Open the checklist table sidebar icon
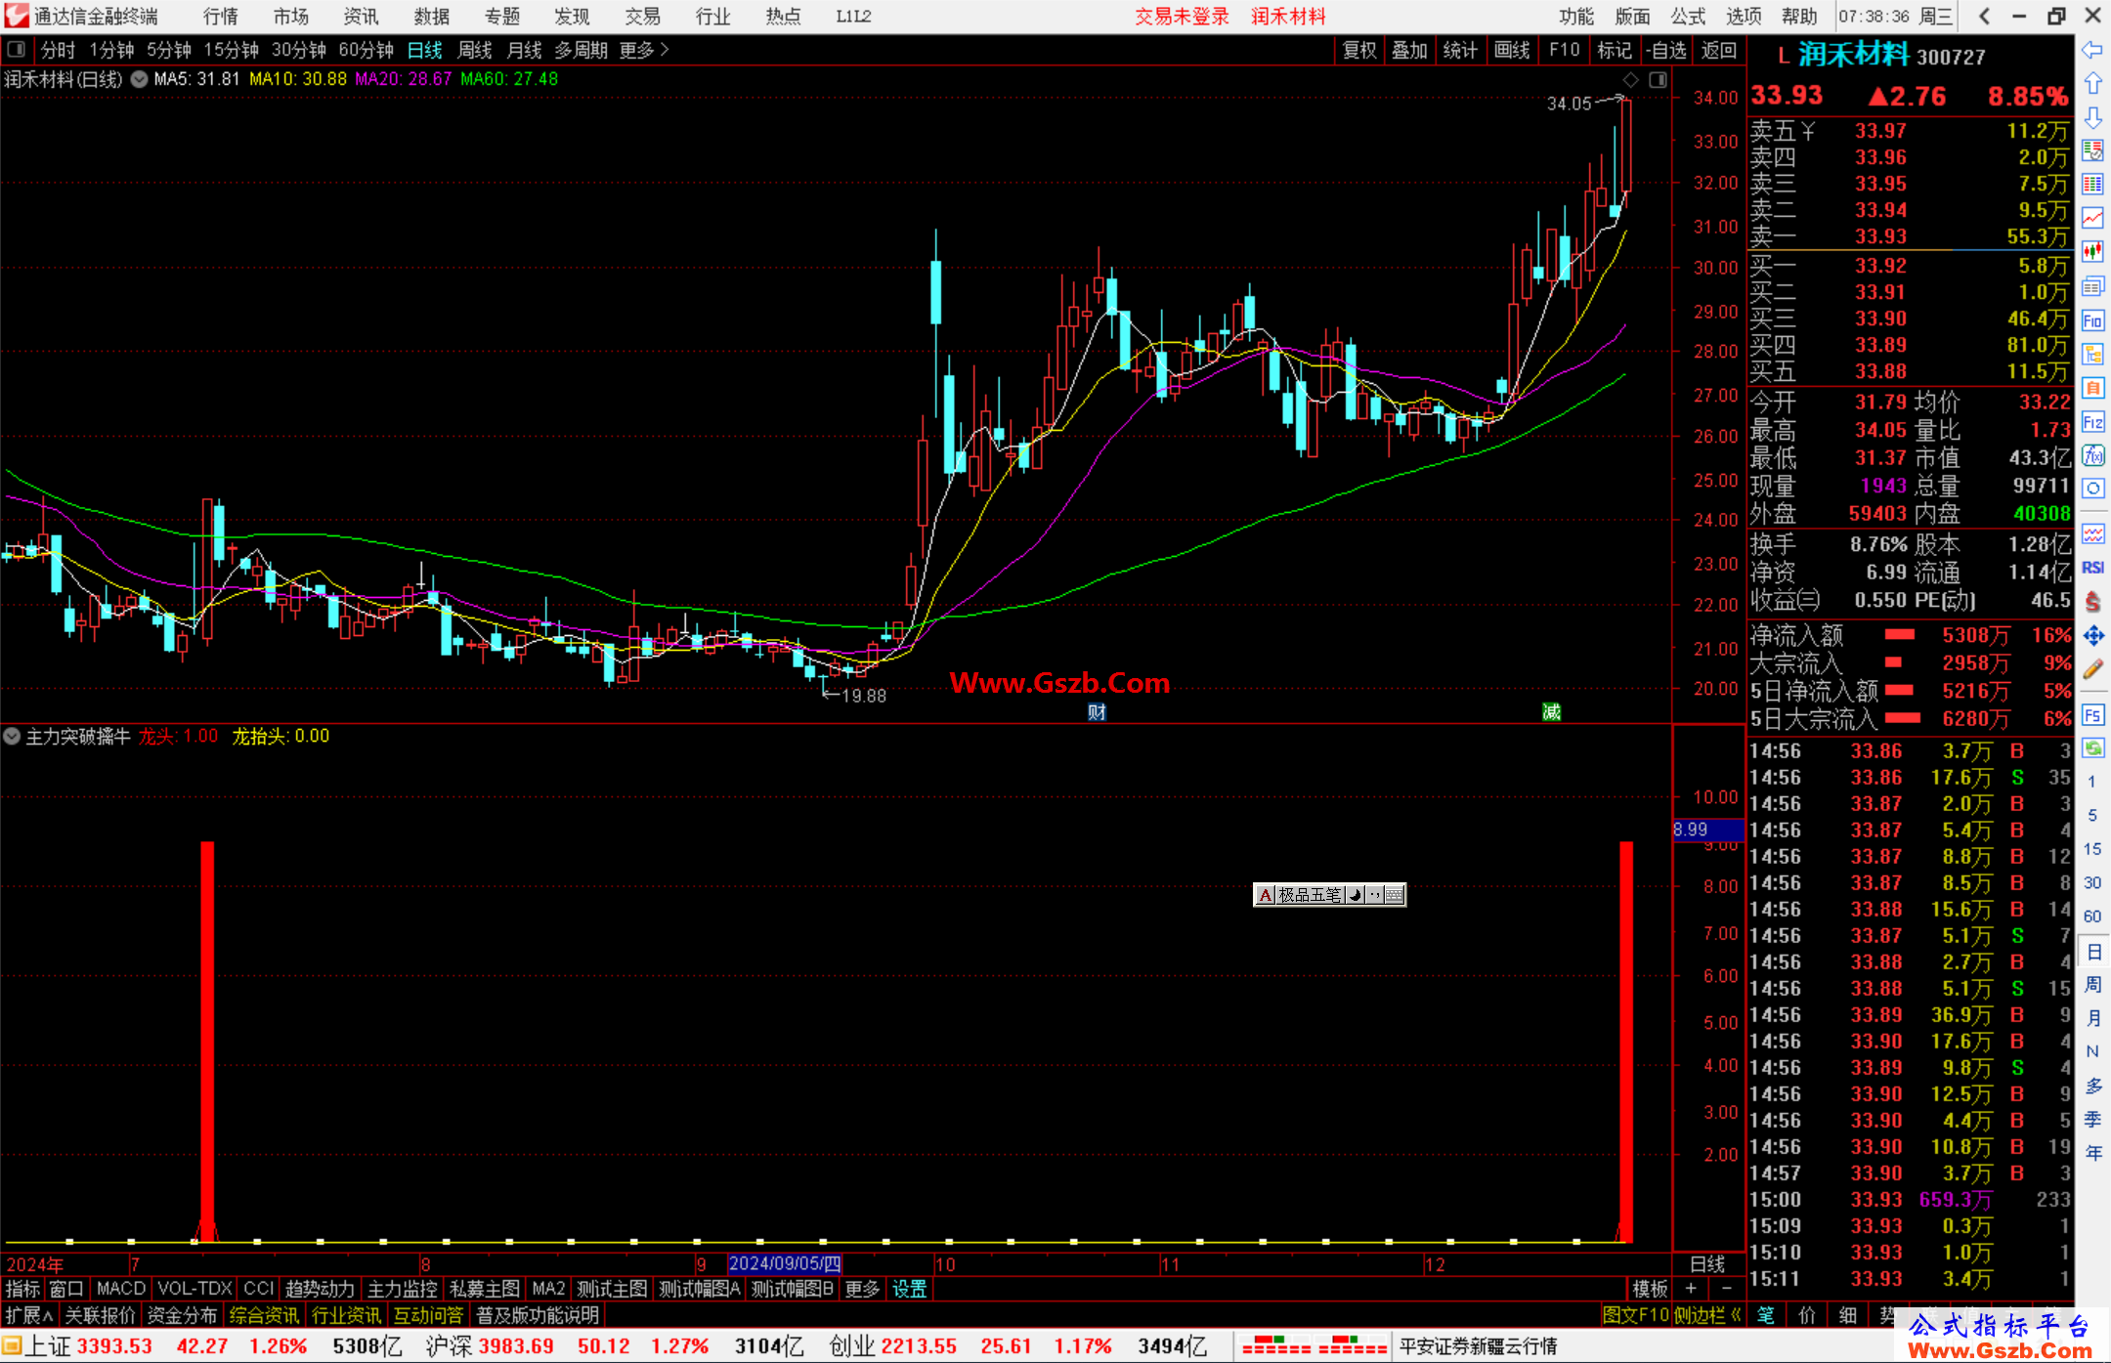This screenshot has width=2111, height=1363. click(x=2092, y=151)
